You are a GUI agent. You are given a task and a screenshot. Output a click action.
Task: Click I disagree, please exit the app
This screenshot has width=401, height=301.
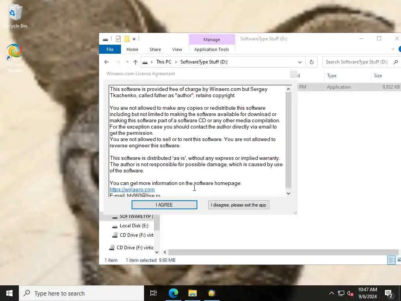[238, 205]
